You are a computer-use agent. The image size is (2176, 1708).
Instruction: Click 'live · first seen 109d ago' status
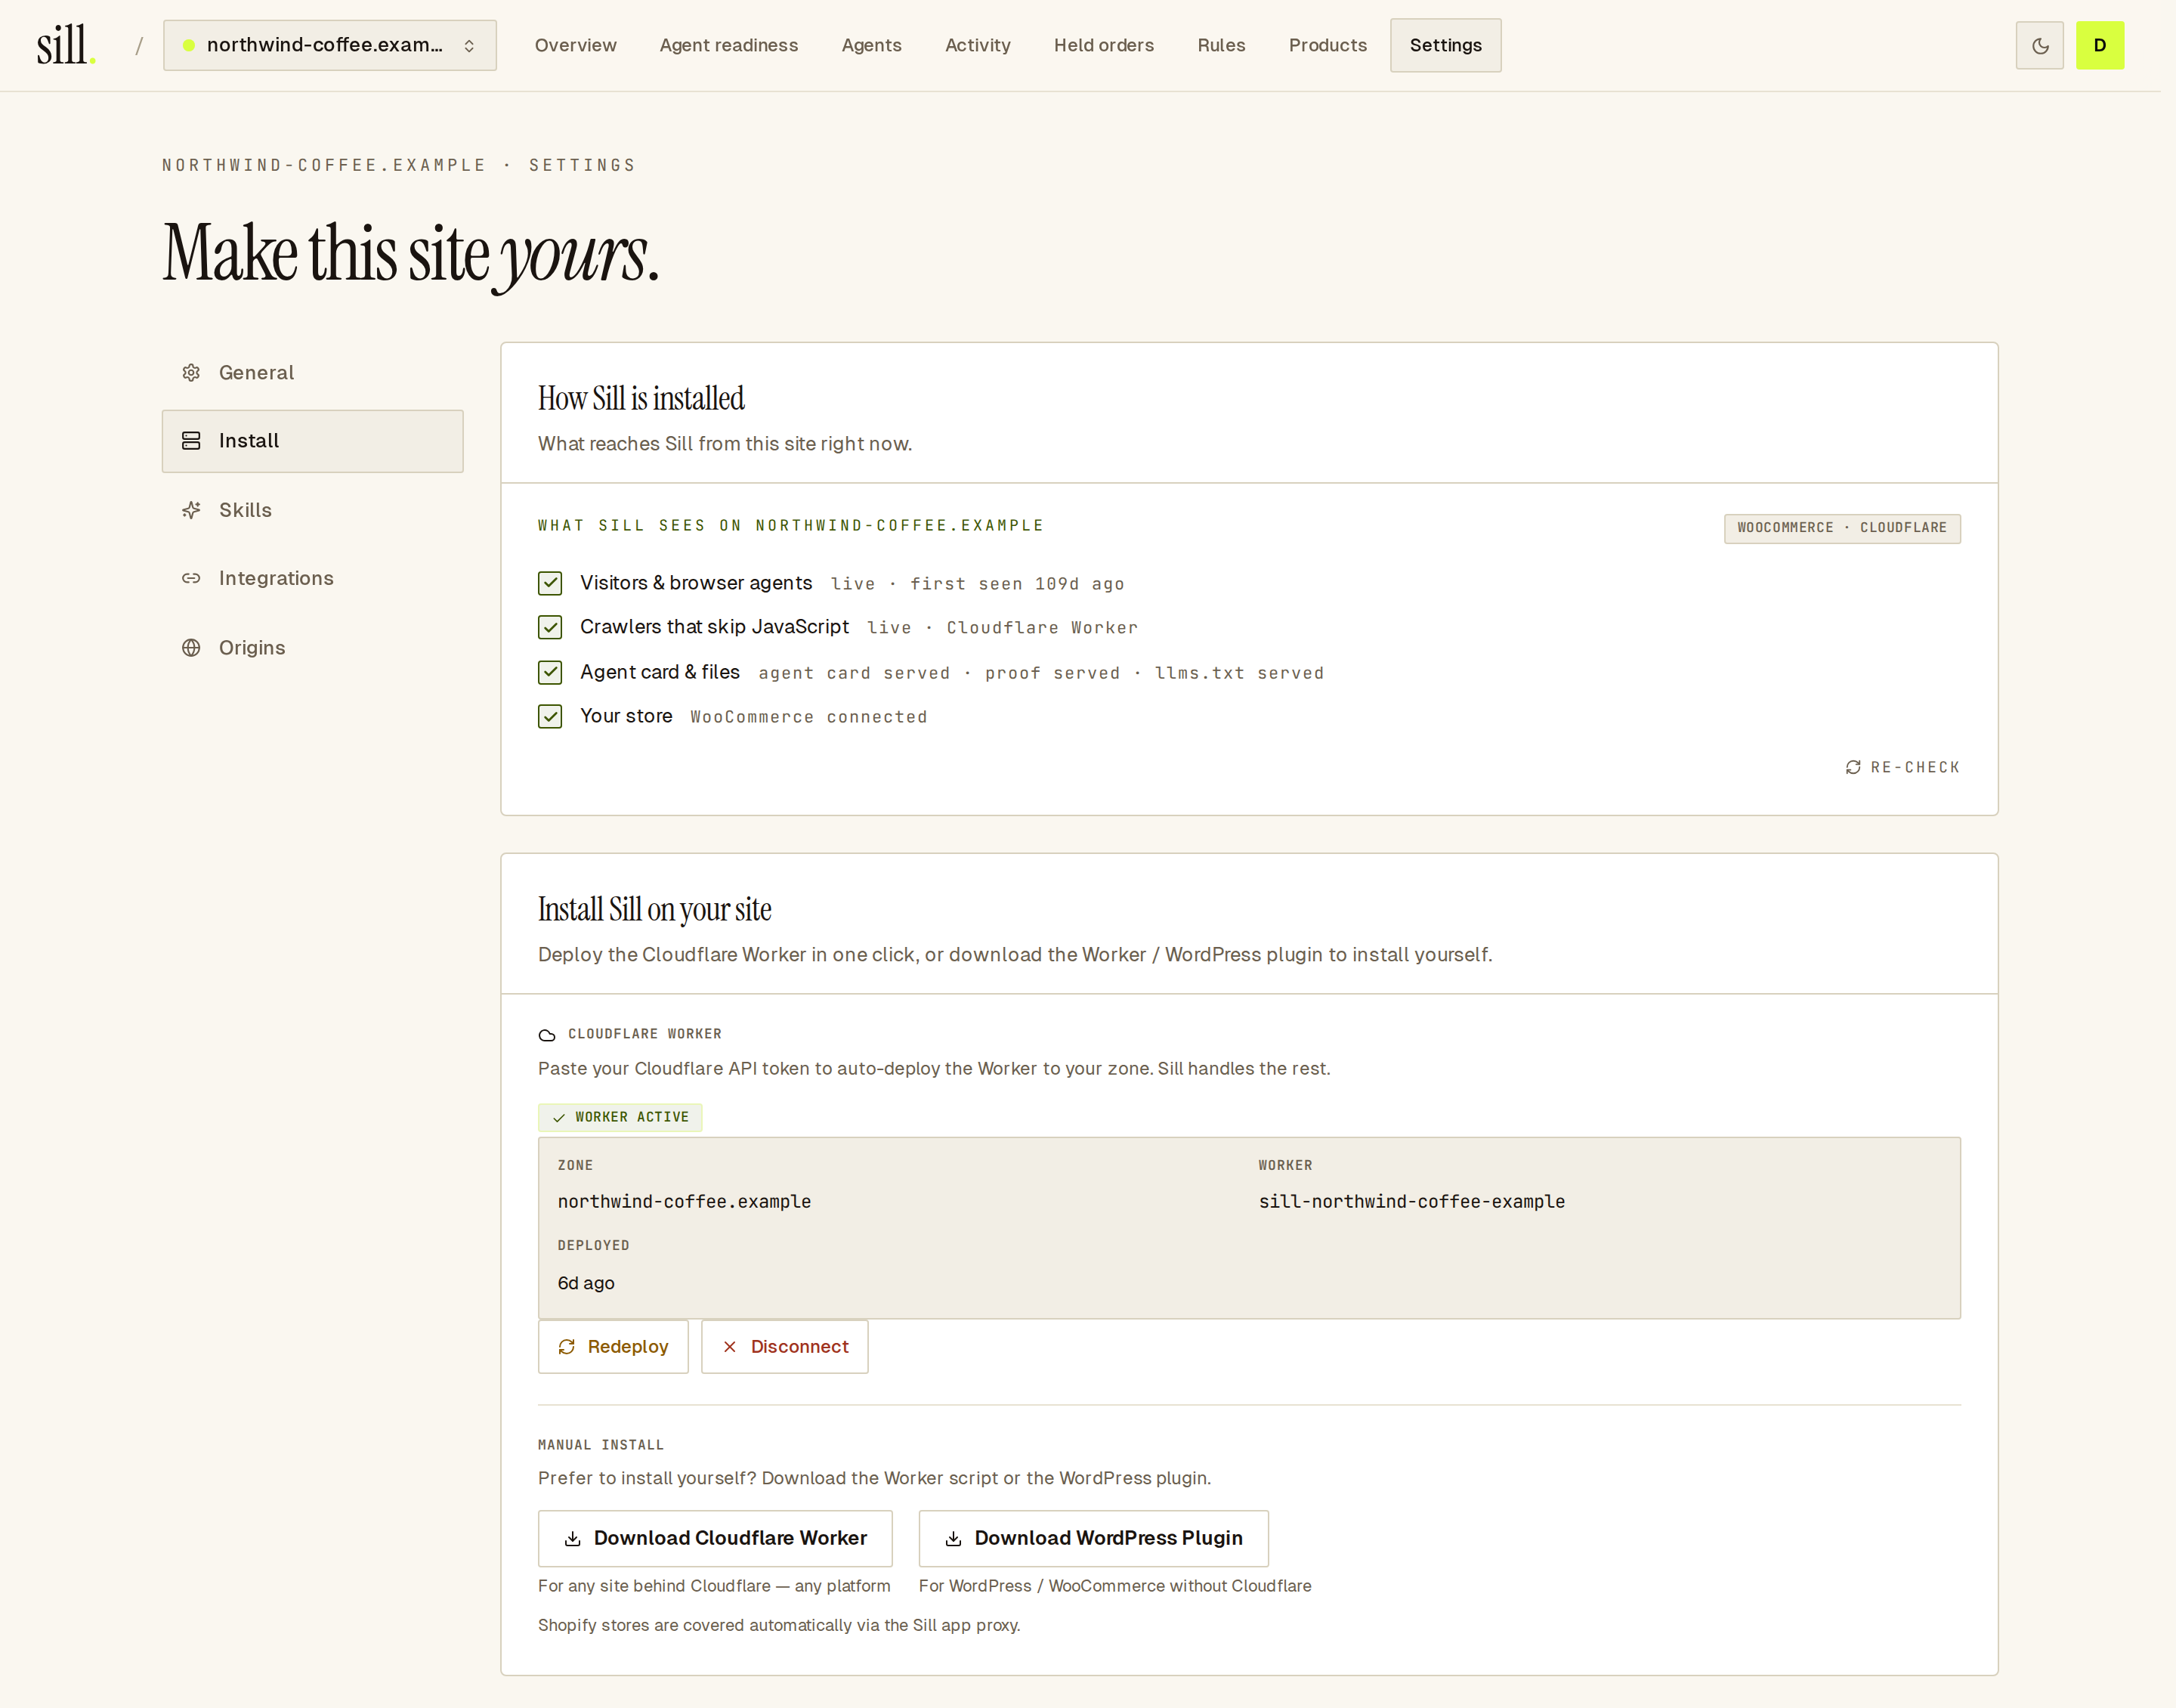[x=978, y=584]
